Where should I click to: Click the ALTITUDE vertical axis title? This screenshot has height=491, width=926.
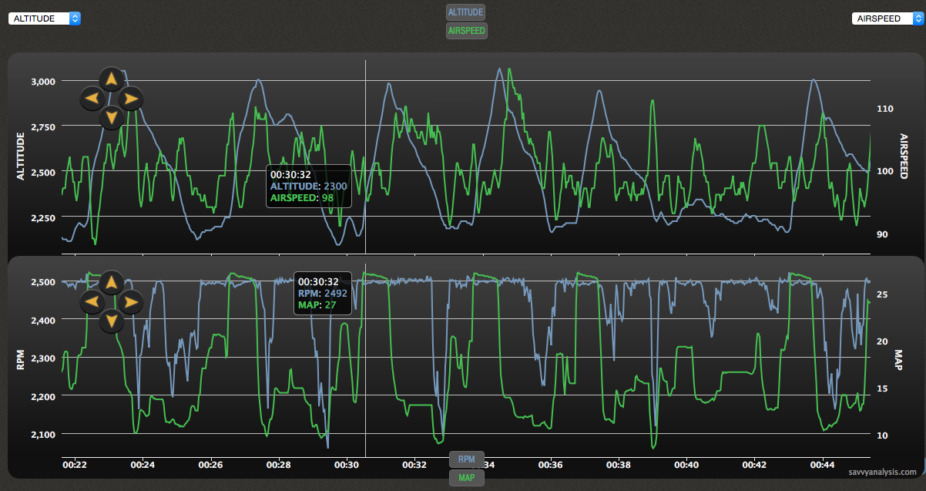pyautogui.click(x=21, y=156)
